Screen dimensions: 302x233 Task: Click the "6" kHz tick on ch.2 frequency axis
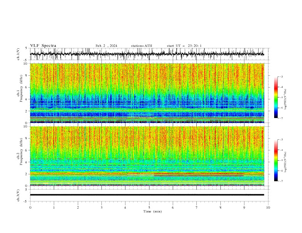coord(27,150)
